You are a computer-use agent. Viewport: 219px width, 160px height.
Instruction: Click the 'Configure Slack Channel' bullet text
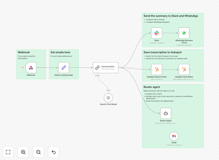155,20
